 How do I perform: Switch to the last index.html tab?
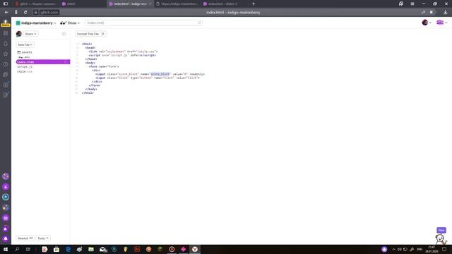tap(223, 4)
